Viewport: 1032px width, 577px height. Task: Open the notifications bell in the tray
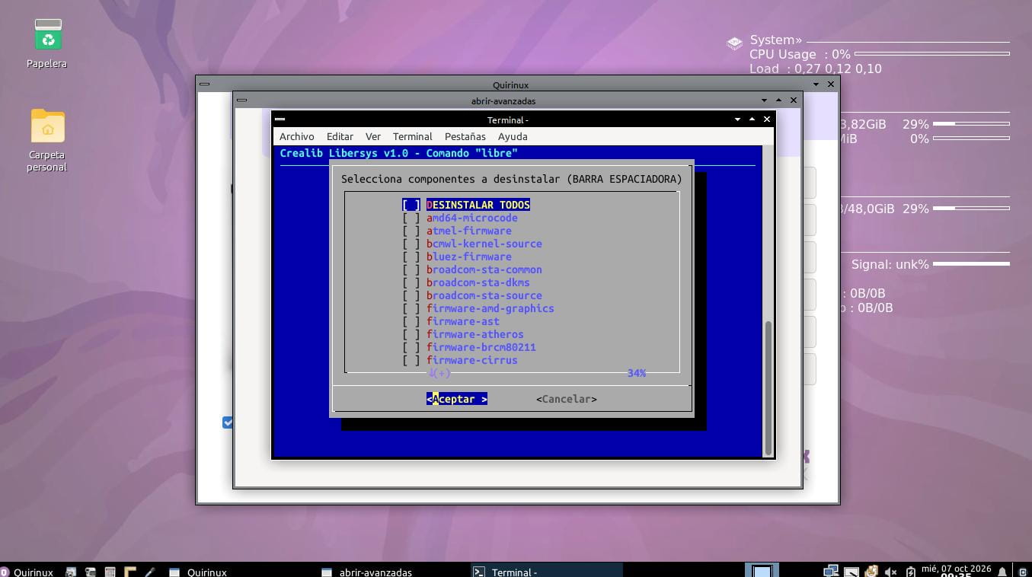(1002, 572)
